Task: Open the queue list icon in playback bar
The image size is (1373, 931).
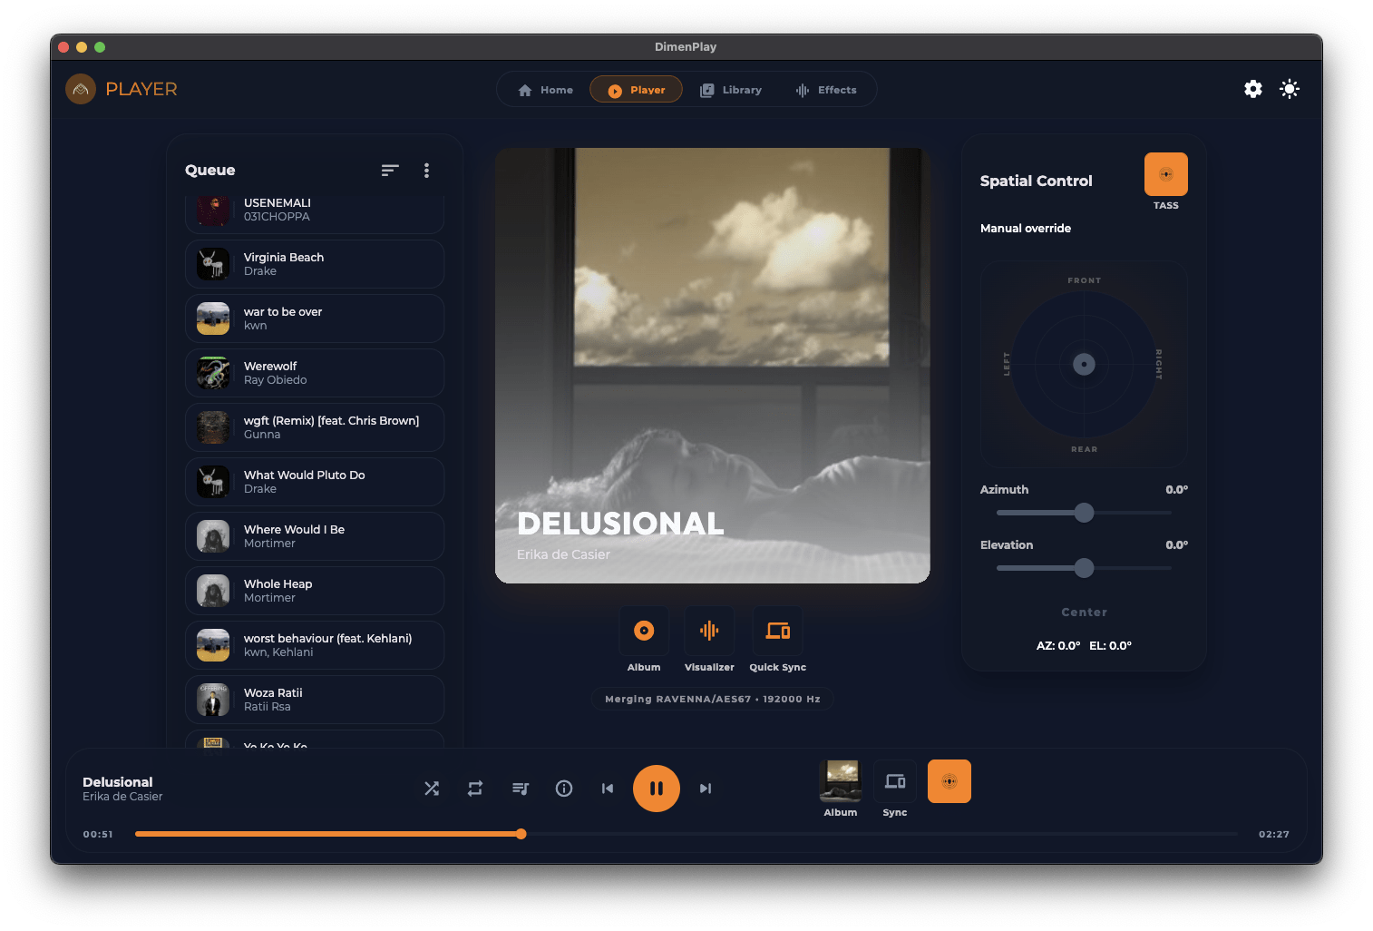Action: pyautogui.click(x=520, y=789)
